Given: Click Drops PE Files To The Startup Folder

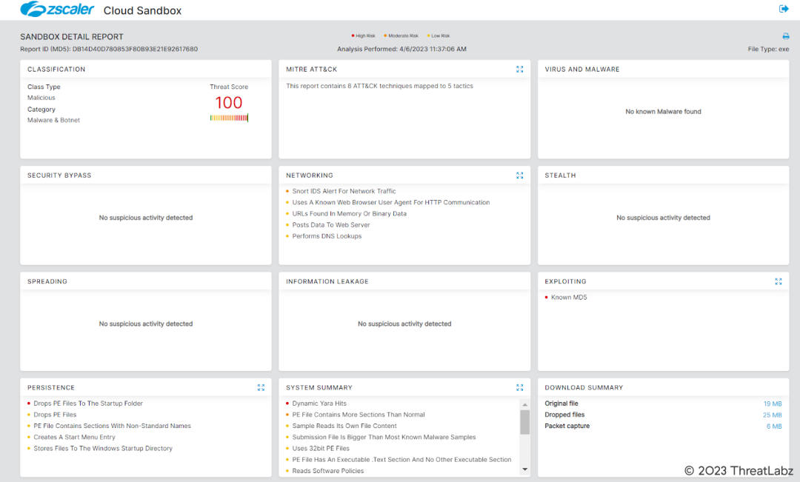Looking at the screenshot, I should pos(87,404).
